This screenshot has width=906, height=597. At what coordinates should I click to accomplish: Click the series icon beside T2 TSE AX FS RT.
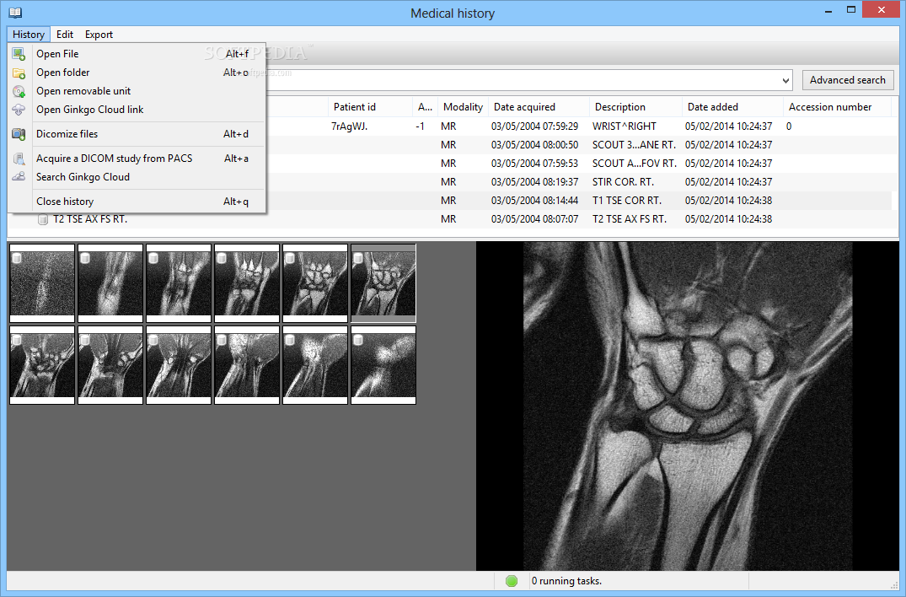[x=43, y=219]
